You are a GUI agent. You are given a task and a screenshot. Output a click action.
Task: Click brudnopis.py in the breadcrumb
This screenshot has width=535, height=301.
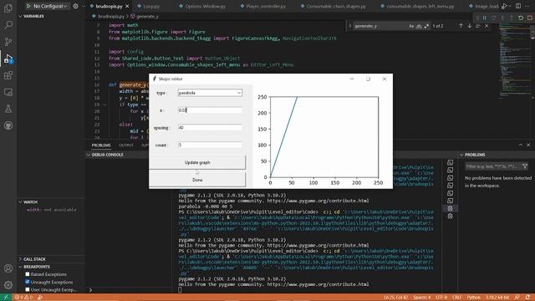click(111, 16)
